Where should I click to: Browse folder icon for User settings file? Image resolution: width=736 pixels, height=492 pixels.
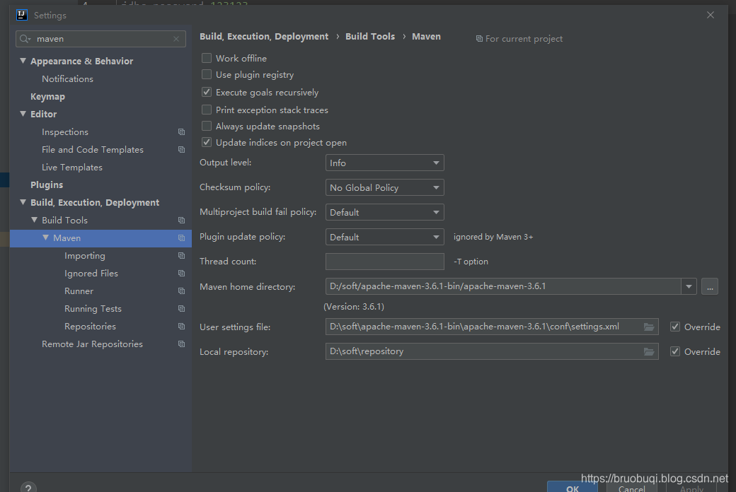point(649,327)
